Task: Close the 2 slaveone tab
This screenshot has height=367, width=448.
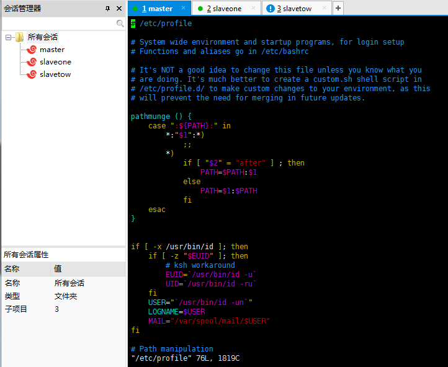Action: coord(253,8)
